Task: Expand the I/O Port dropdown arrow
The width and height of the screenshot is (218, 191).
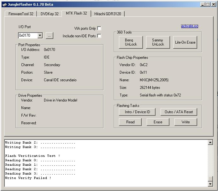Action: click(40, 35)
